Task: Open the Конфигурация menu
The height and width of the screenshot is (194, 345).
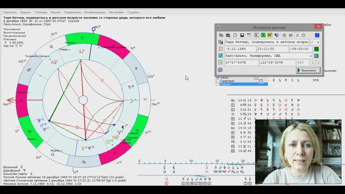Action: (95, 12)
